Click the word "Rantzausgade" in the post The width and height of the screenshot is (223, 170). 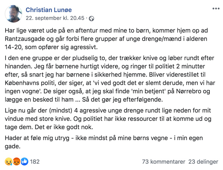(x=25, y=39)
